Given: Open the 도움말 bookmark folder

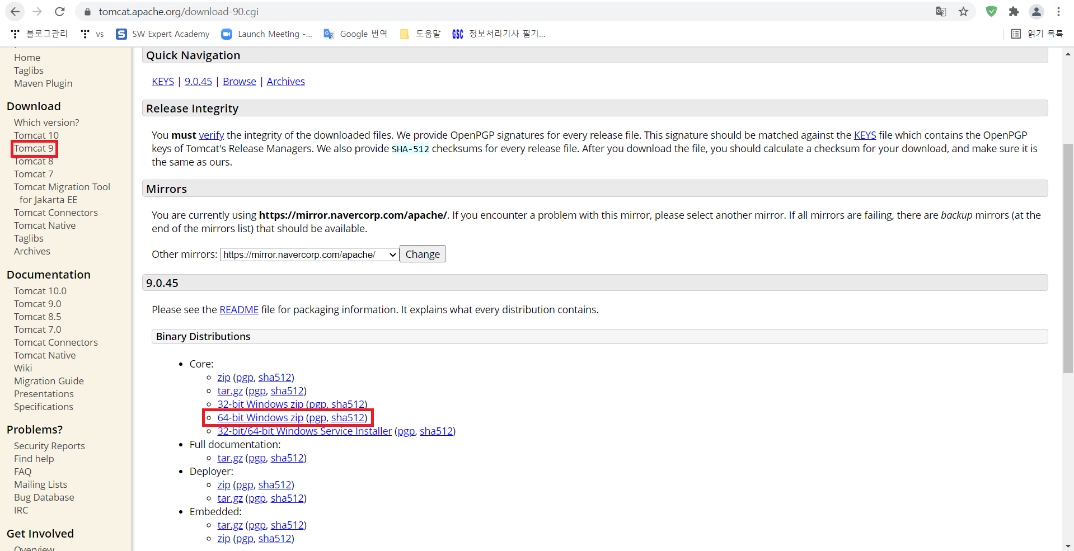Looking at the screenshot, I should coord(420,34).
